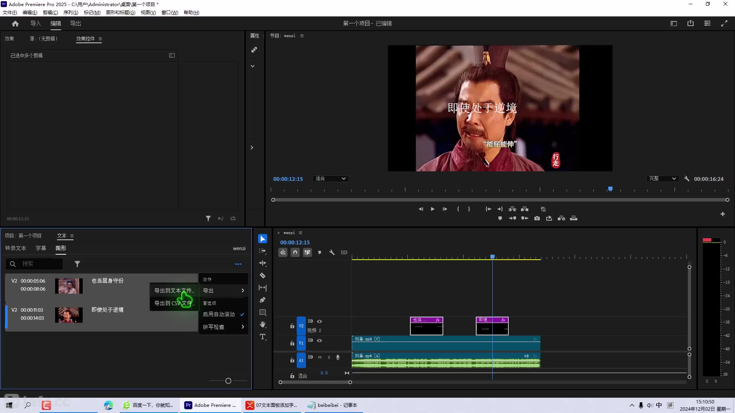The height and width of the screenshot is (413, 735).
Task: Open 序列 menu
Action: (71, 13)
